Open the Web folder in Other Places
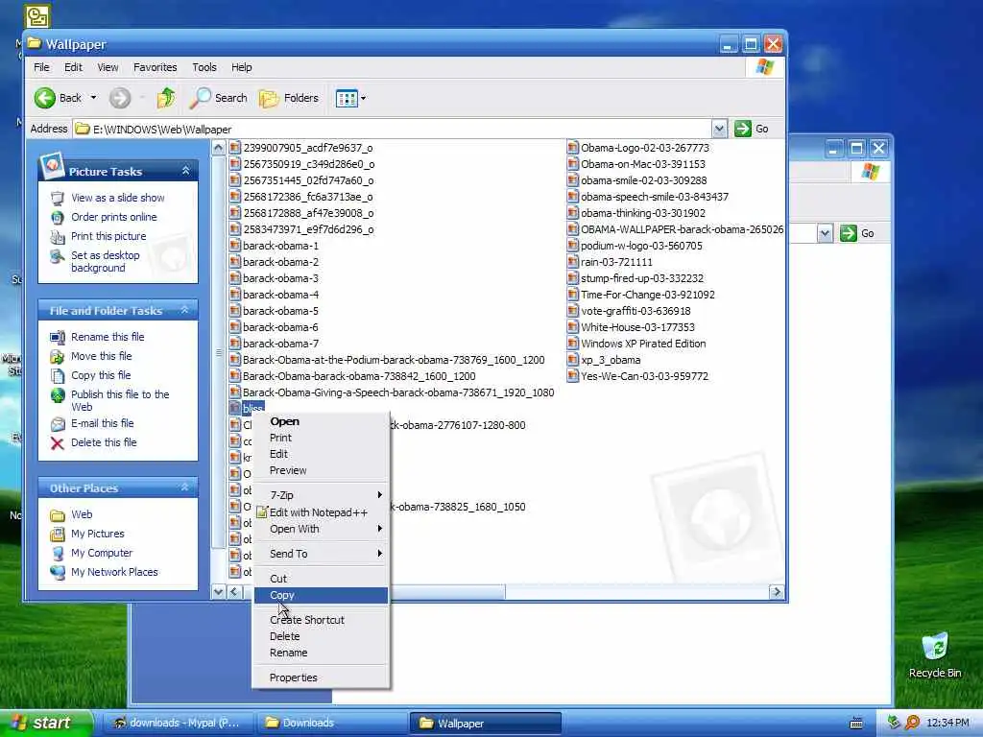This screenshot has width=983, height=737. pyautogui.click(x=82, y=514)
